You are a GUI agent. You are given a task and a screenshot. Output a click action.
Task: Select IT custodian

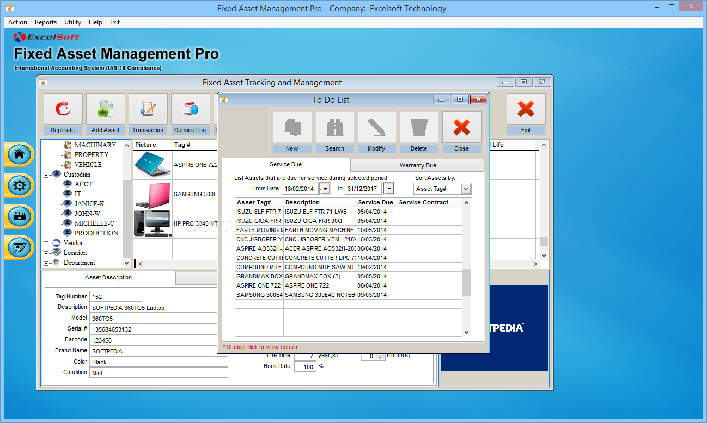[x=78, y=194]
